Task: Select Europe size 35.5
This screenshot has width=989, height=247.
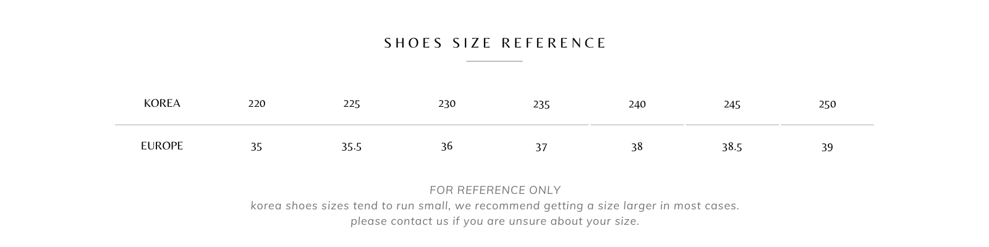Action: 352,147
